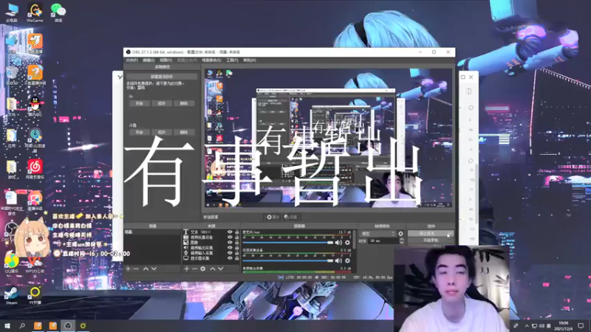Toggle visibility of 音频输出采集 source

pos(230,248)
